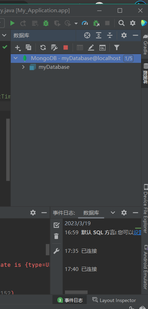Viewport: 148px width, 309px height.
Task: Run the app with green play icon
Action: coord(13,23)
